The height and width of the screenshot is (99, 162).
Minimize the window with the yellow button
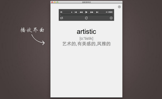click(x=55, y=2)
